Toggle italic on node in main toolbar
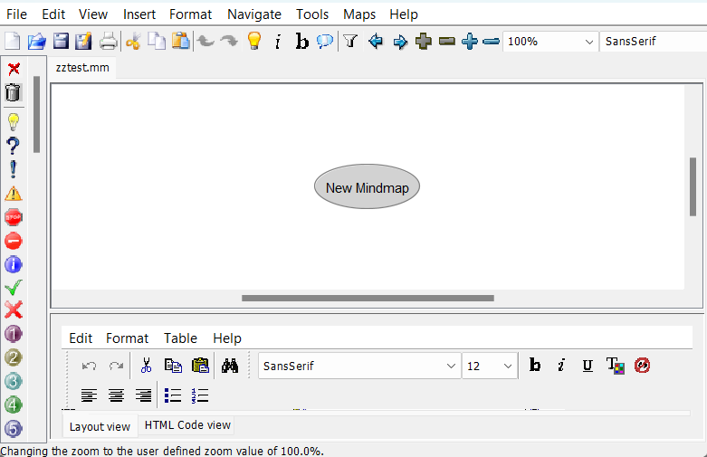The width and height of the screenshot is (707, 457). pos(278,42)
